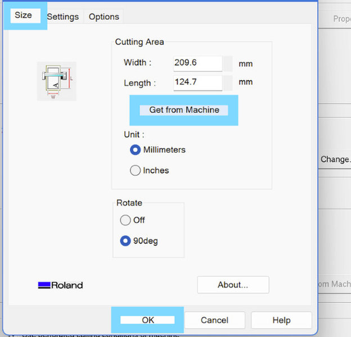Select the Millimeters unit option
Viewport: 351px width, 337px height.
point(157,150)
